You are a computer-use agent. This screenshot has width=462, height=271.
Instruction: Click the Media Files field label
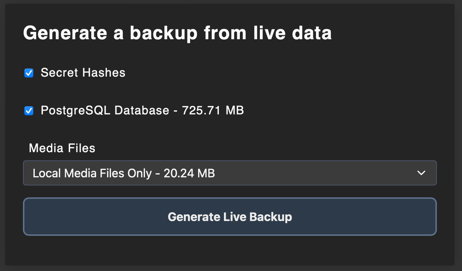point(62,148)
